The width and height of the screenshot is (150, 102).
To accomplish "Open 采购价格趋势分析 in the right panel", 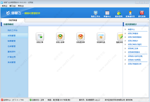I will (135, 64).
